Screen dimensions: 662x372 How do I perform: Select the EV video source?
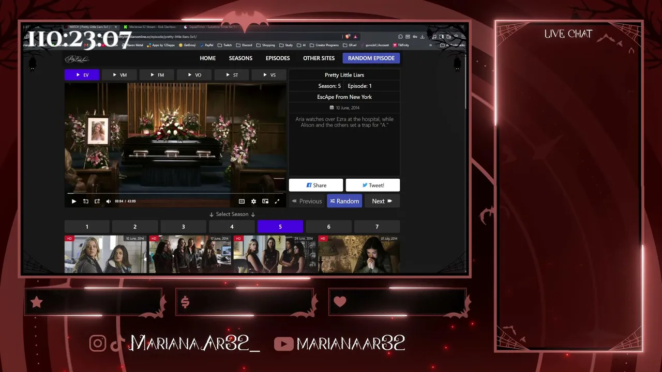[82, 75]
